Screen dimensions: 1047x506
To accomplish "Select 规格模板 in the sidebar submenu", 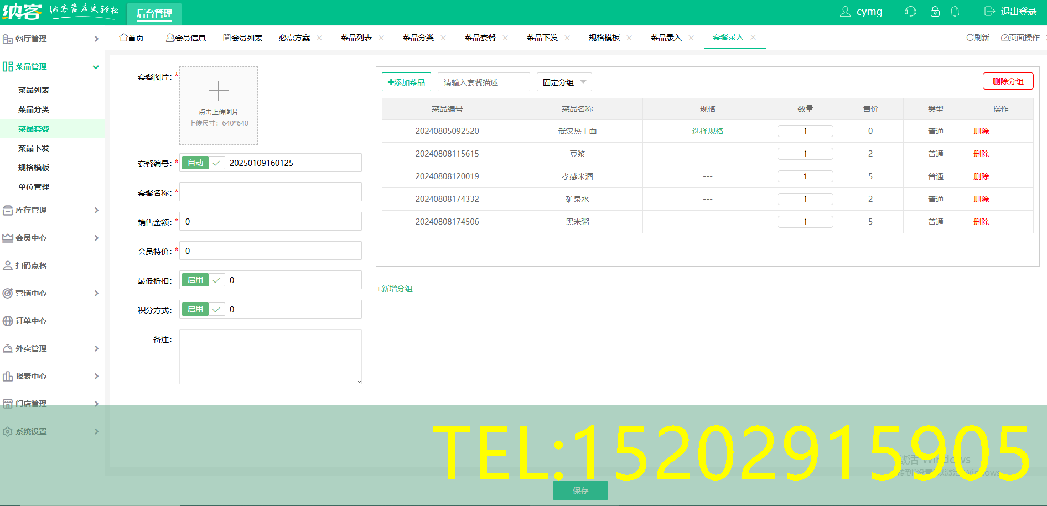I will tap(34, 168).
